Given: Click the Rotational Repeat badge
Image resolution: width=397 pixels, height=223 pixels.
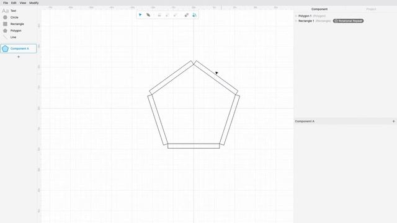Looking at the screenshot, I should [x=349, y=20].
